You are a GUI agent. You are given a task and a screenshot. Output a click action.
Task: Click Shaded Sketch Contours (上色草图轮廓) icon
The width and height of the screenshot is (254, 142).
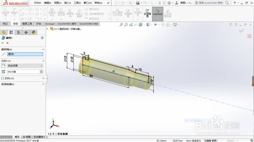[168, 13]
